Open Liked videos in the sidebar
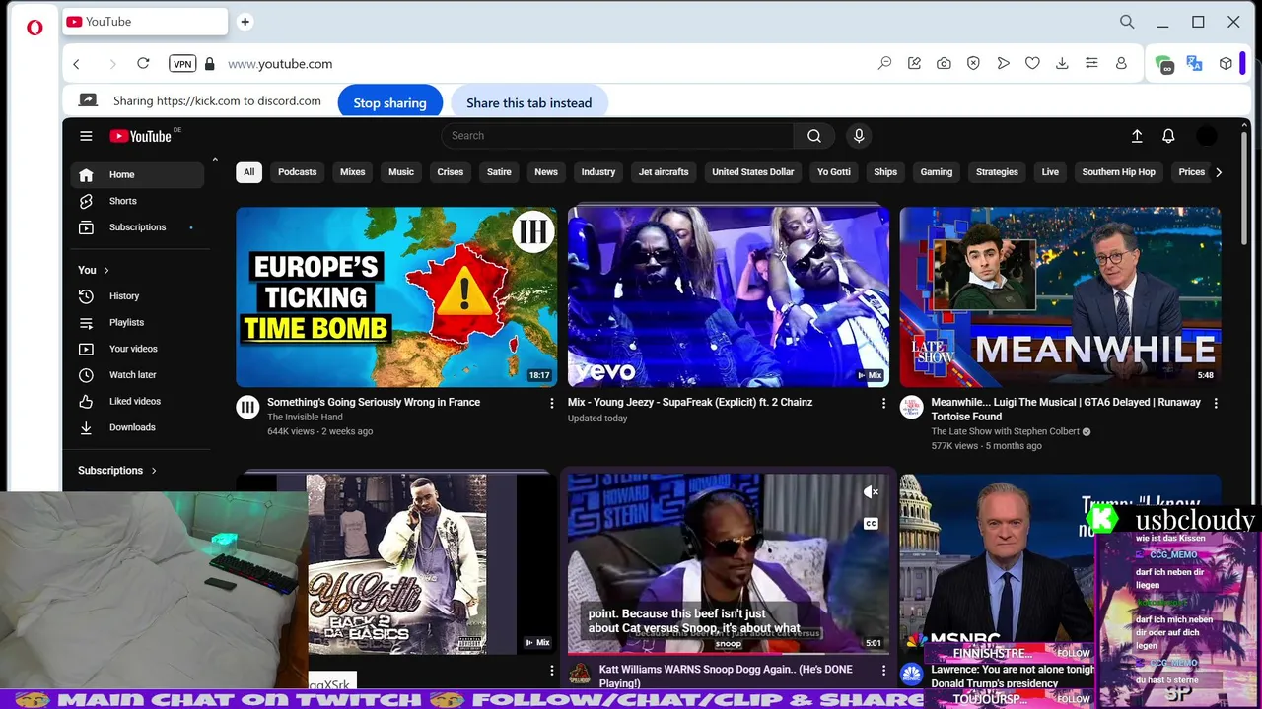Image resolution: width=1262 pixels, height=709 pixels. [x=137, y=401]
